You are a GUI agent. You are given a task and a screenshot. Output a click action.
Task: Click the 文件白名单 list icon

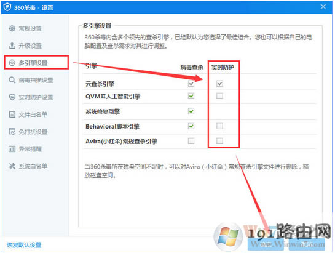pos(12,114)
